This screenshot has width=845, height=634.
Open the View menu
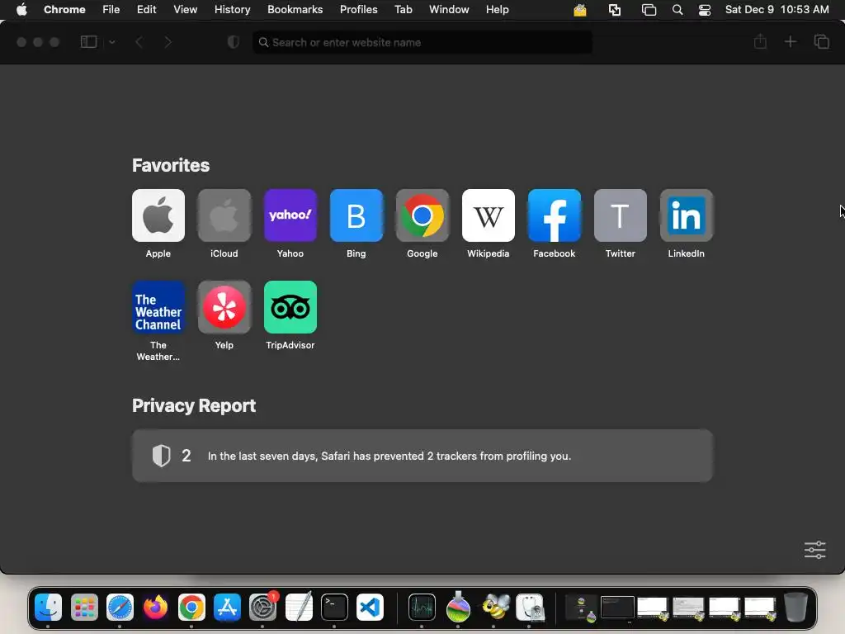point(186,10)
